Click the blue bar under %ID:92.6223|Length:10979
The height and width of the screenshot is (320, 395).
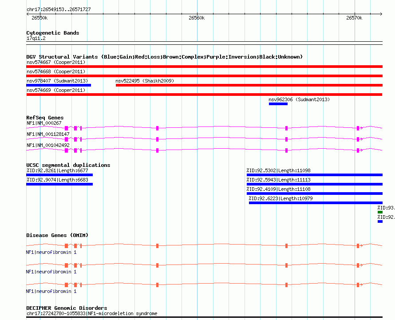[x=316, y=203]
